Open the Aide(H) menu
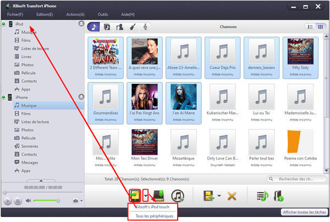The height and width of the screenshot is (222, 330). (128, 14)
